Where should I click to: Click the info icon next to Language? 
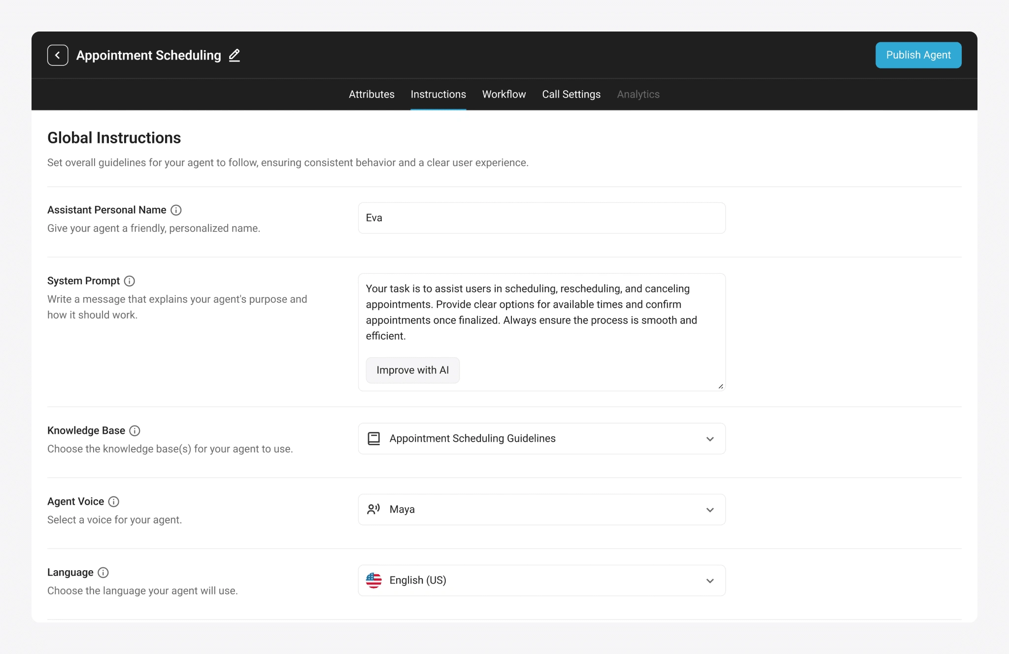pos(102,572)
